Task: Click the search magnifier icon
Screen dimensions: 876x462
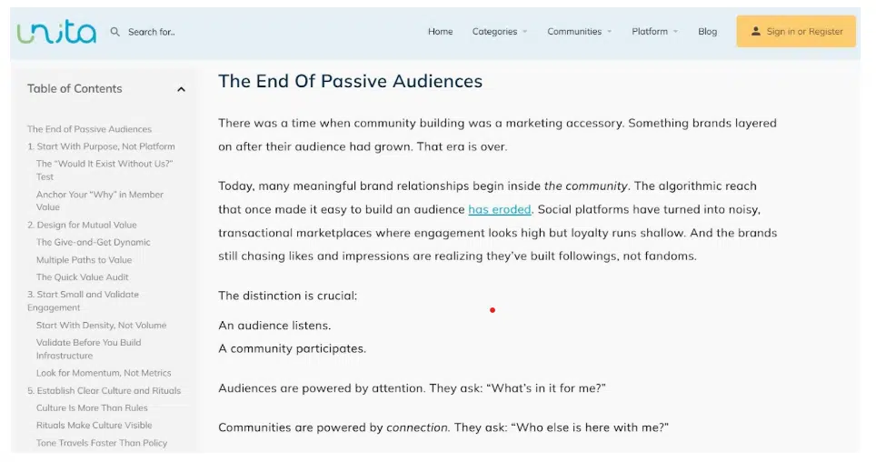Action: pos(115,32)
